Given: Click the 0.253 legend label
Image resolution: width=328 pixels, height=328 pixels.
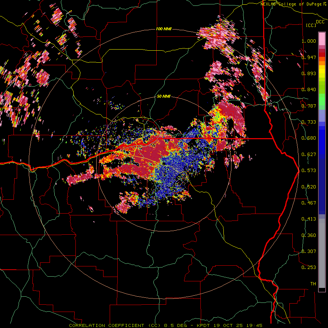Looking at the screenshot, I should [x=309, y=268].
